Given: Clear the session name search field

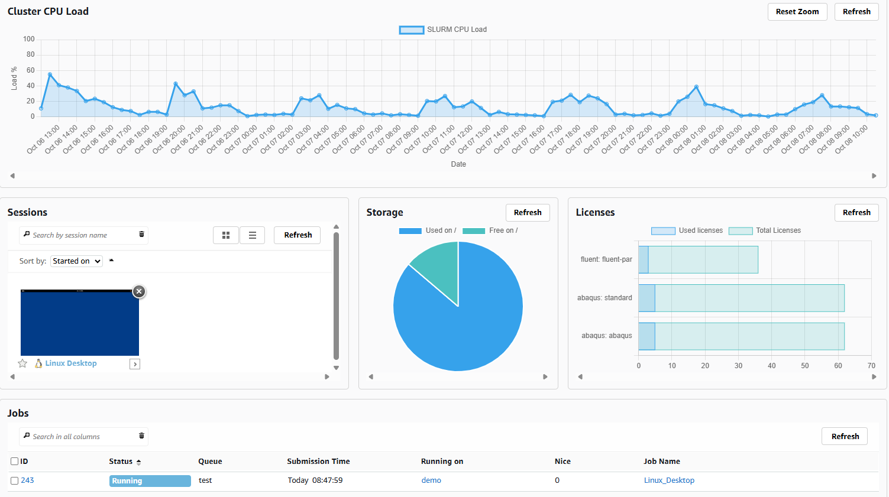Looking at the screenshot, I should pyautogui.click(x=141, y=235).
